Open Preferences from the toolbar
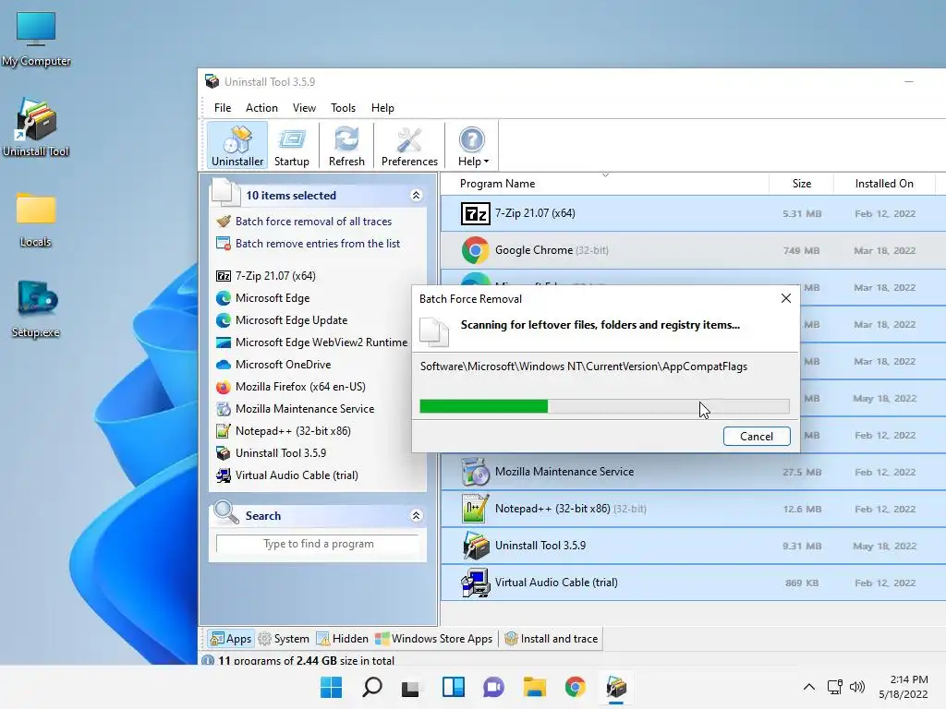Image resolution: width=946 pixels, height=709 pixels. (x=409, y=145)
